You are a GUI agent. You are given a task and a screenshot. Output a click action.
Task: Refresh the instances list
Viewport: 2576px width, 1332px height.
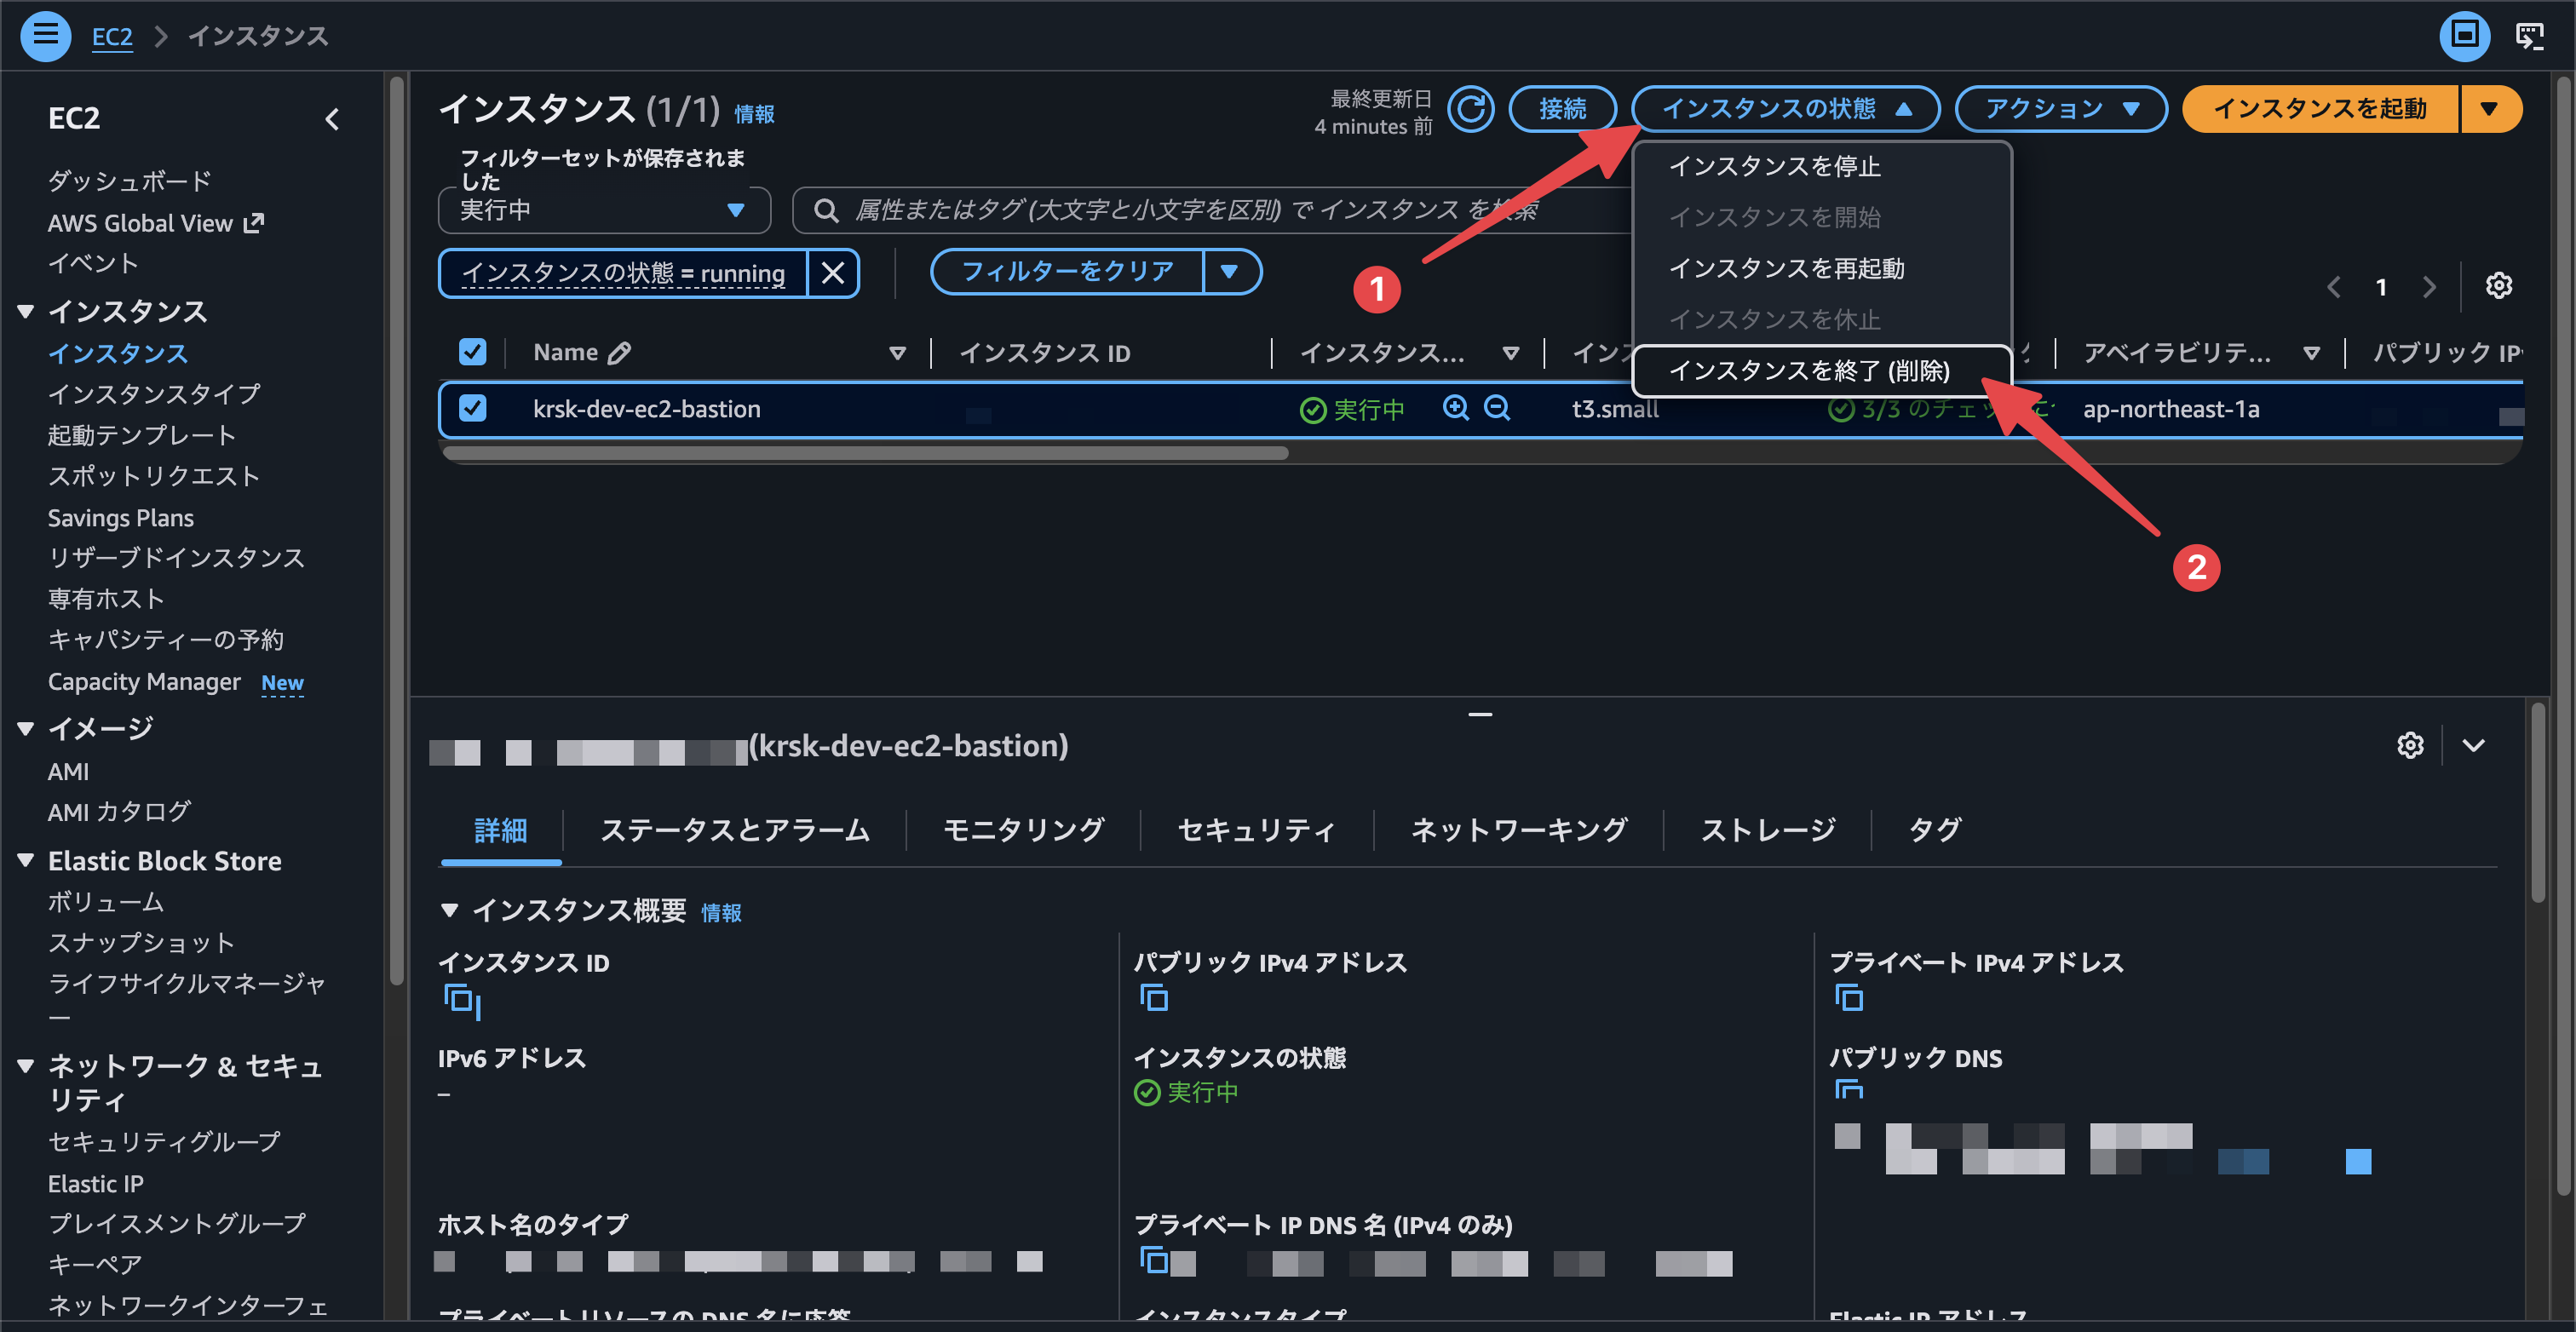click(1471, 109)
